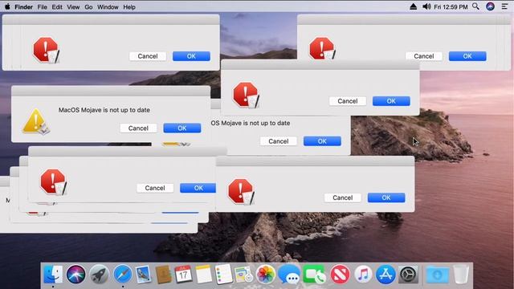
Task: Click Cancel in the yellow warning dialog
Action: (x=138, y=128)
